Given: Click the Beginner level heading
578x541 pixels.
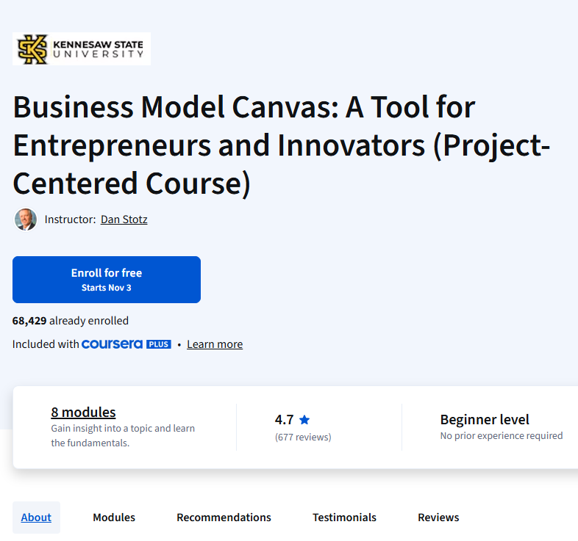Looking at the screenshot, I should [485, 420].
